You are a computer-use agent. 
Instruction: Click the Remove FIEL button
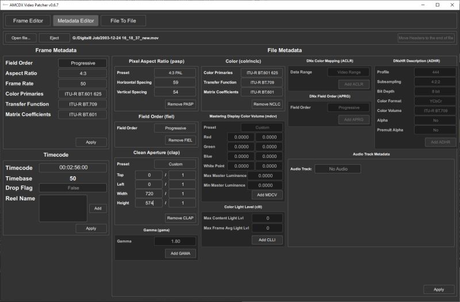tap(181, 140)
